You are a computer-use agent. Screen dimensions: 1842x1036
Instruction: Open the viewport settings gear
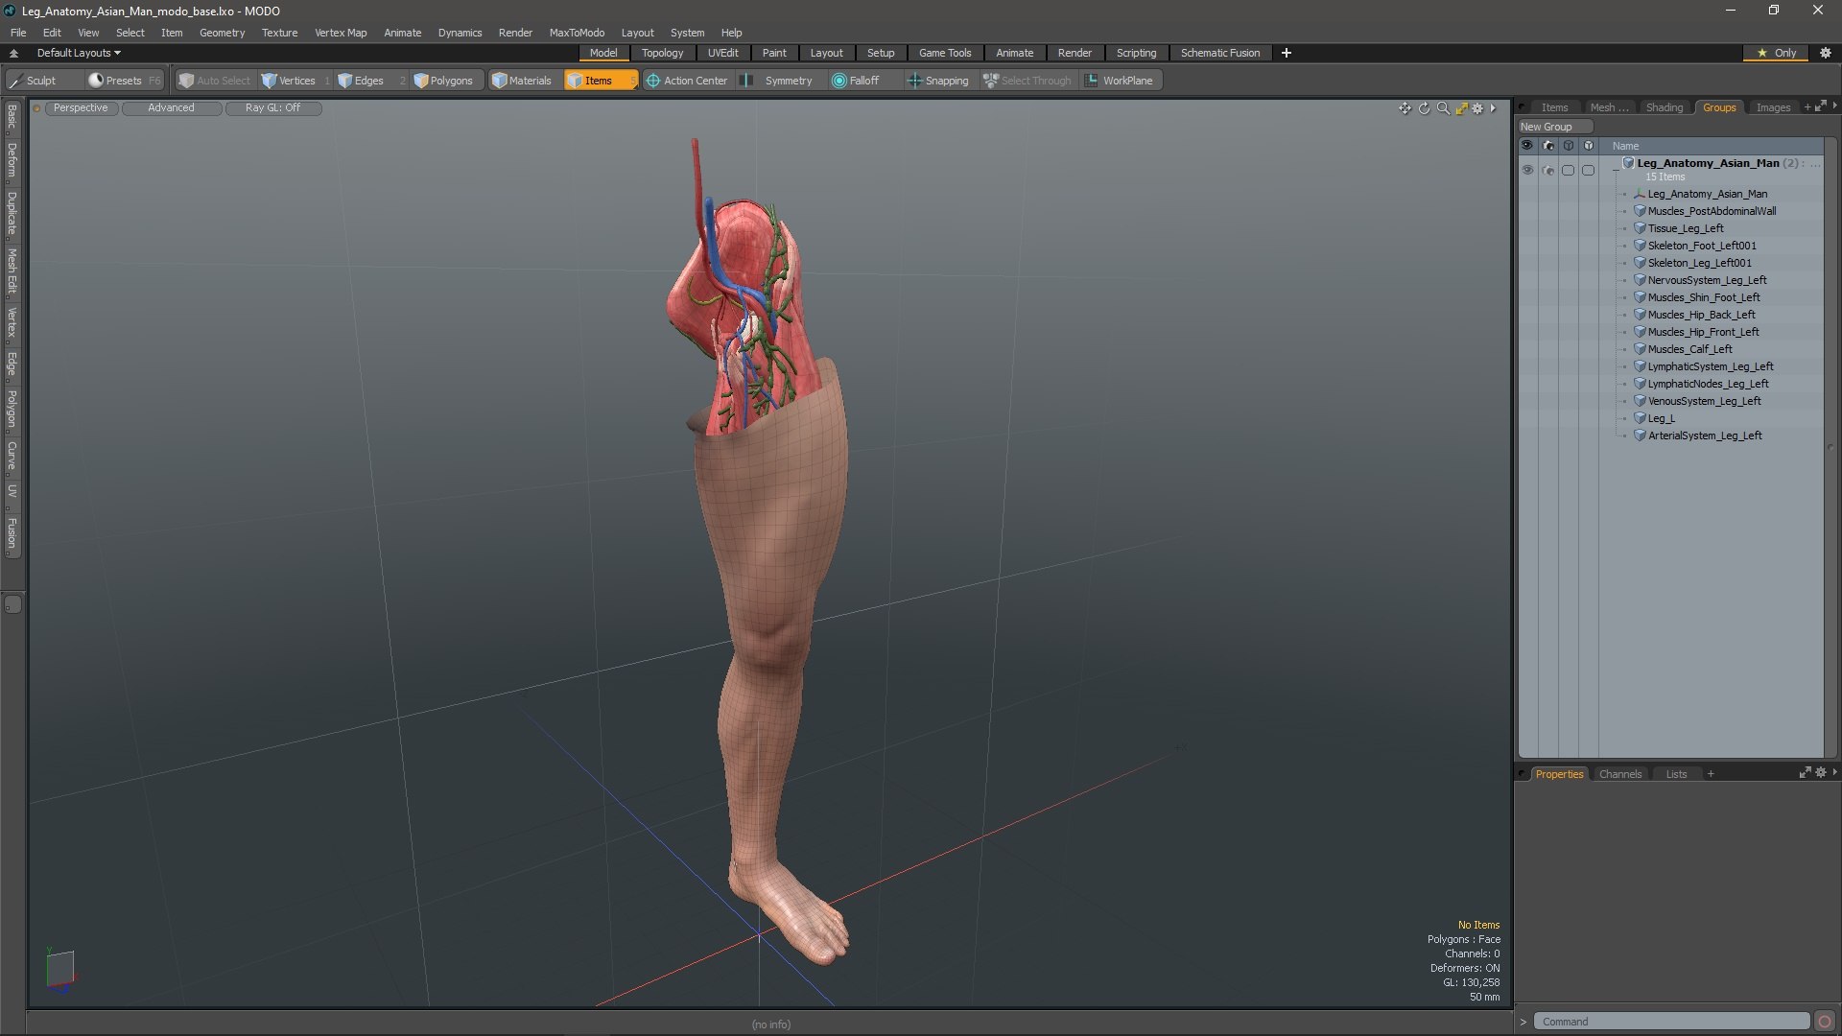(x=1477, y=108)
